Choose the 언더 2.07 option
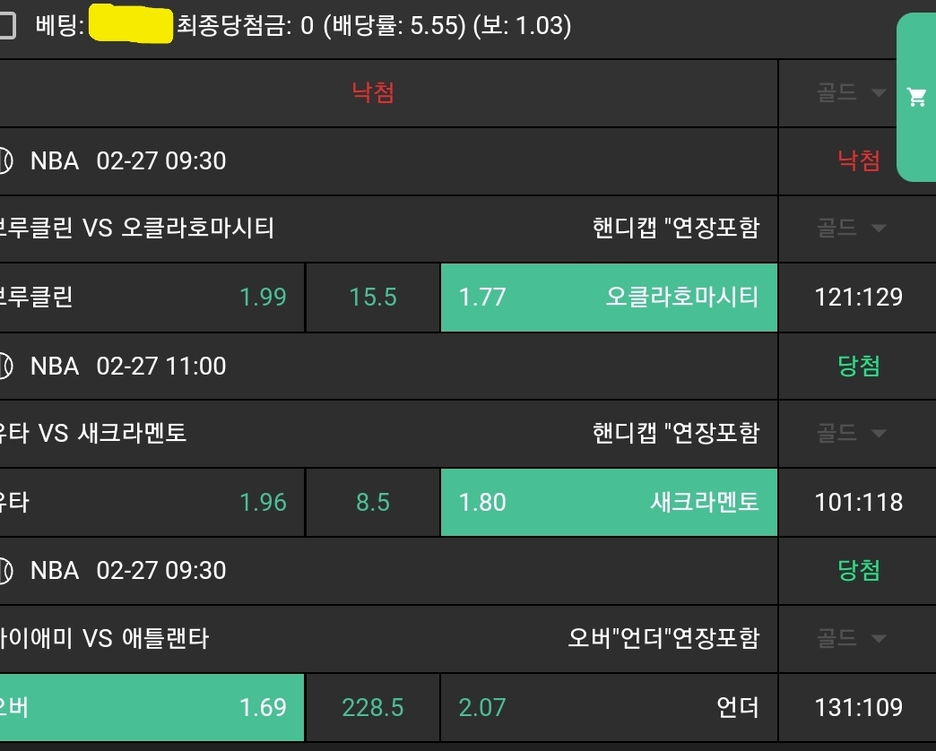 (x=609, y=707)
